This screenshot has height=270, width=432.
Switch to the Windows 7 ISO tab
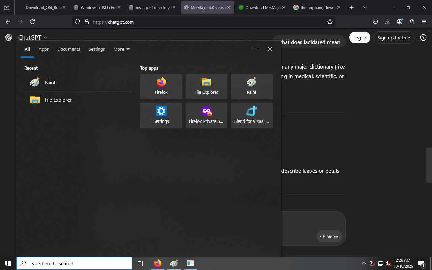(97, 7)
